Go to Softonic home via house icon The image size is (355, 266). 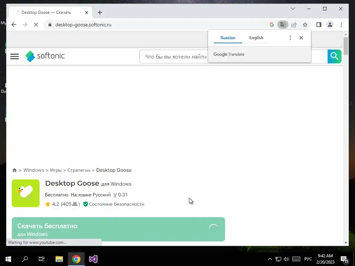pos(15,170)
